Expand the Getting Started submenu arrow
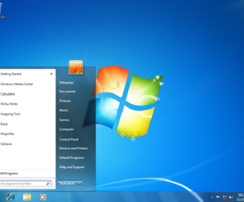244x202 pixels. tap(52, 74)
